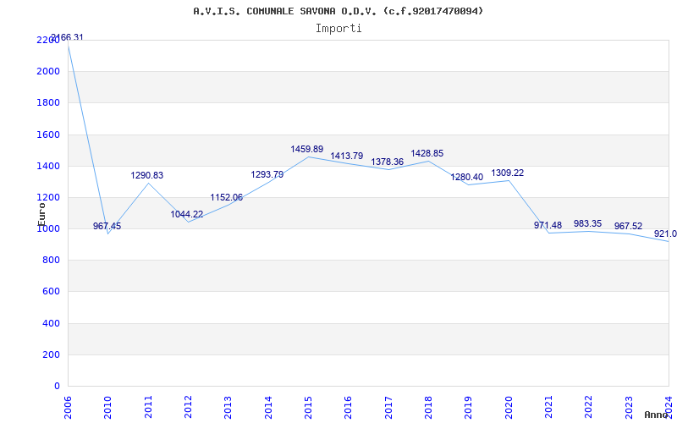Click the 983.35 data label
The width and height of the screenshot is (677, 423).
pyautogui.click(x=587, y=223)
